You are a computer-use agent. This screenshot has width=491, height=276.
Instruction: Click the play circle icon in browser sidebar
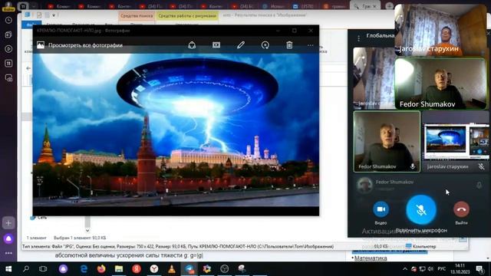(x=8, y=49)
